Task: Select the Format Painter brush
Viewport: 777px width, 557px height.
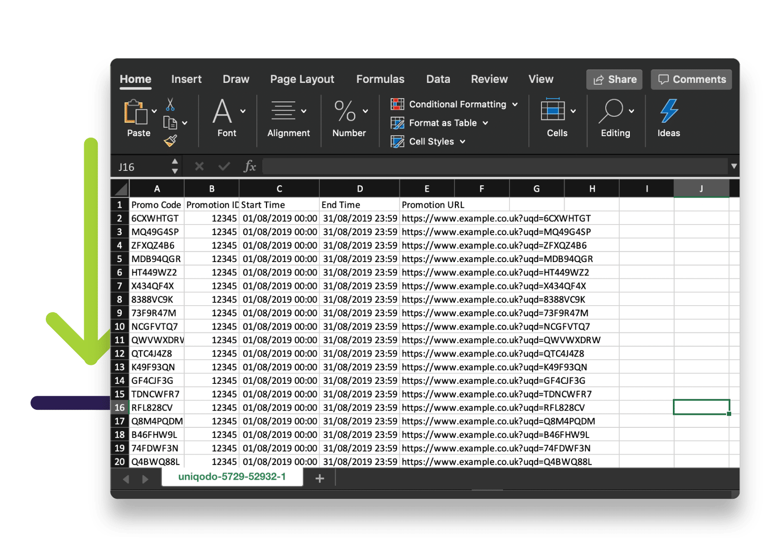Action: click(x=170, y=141)
